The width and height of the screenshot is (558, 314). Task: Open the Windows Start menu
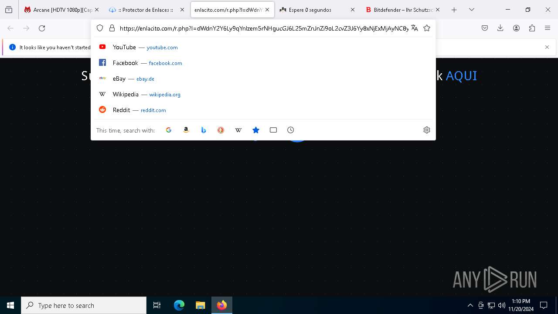pos(10,305)
